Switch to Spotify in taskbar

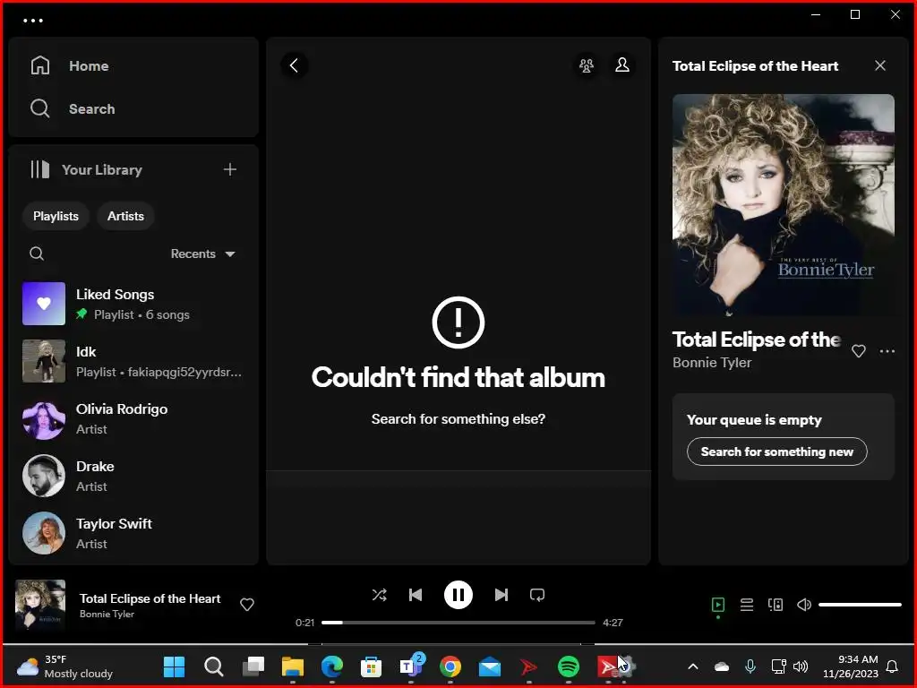pyautogui.click(x=569, y=666)
